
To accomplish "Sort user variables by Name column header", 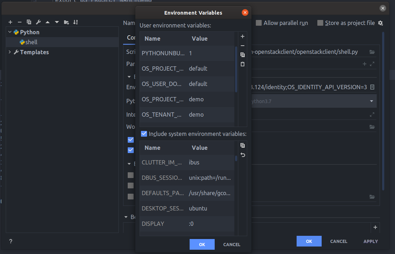I will 152,39.
